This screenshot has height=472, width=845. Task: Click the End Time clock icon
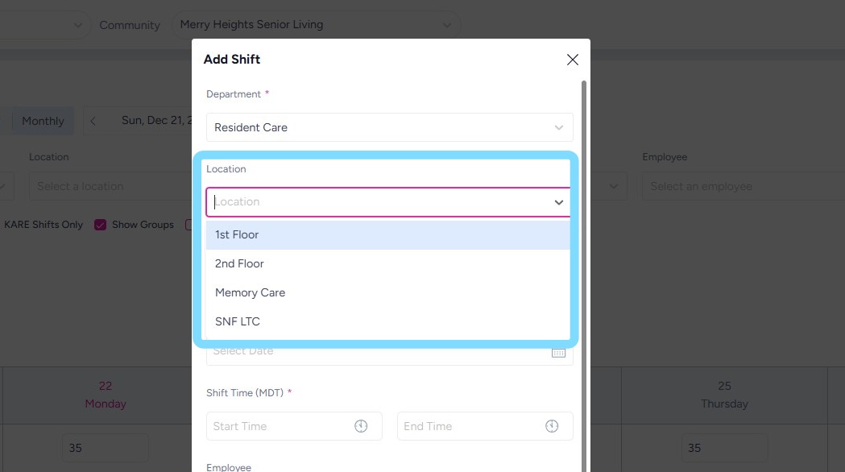tap(552, 426)
